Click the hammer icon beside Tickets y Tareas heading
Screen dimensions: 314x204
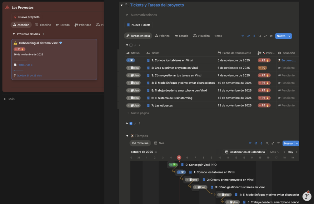click(126, 4)
